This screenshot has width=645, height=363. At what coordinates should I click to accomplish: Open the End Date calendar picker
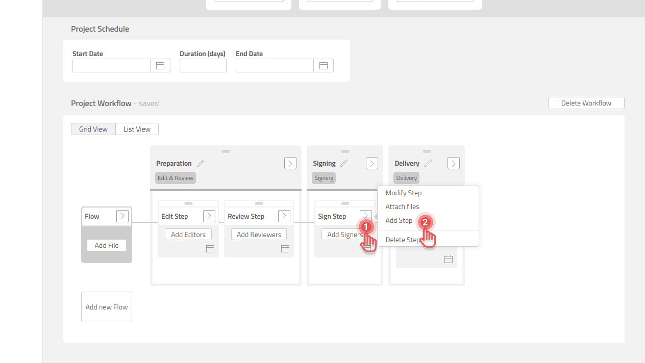point(324,65)
